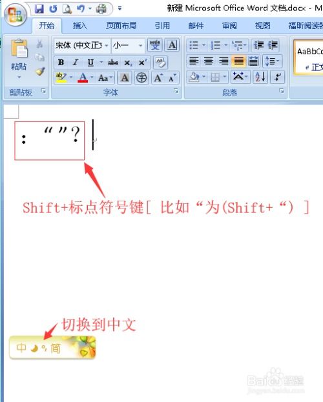Toggle superscript formatting
Image resolution: width=323 pixels, height=402 pixels.
coord(143,63)
